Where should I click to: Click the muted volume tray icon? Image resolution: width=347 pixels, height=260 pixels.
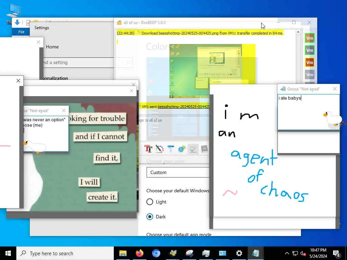pyautogui.click(x=303, y=253)
